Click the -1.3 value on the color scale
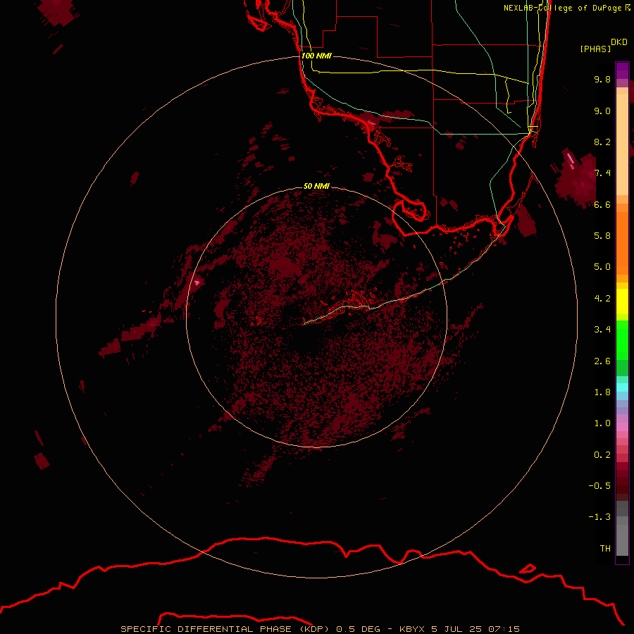634x634 pixels. tap(599, 517)
